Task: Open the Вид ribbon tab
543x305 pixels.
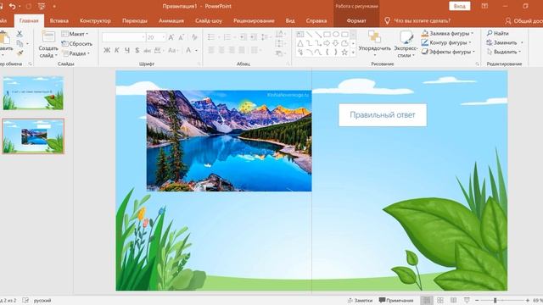Action: point(290,20)
